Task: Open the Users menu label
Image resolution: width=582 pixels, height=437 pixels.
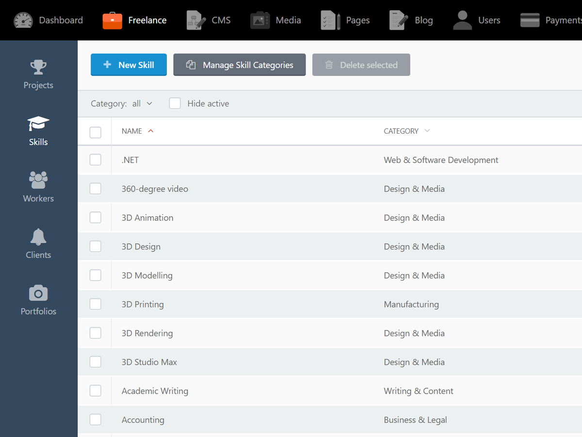Action: [x=489, y=20]
